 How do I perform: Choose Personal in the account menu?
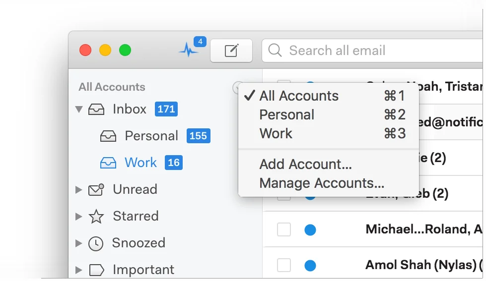[x=329, y=114]
